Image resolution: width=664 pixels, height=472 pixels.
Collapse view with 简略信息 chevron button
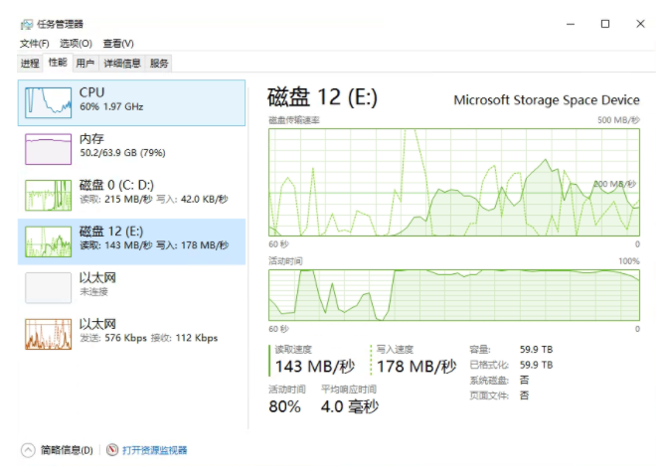[28, 450]
